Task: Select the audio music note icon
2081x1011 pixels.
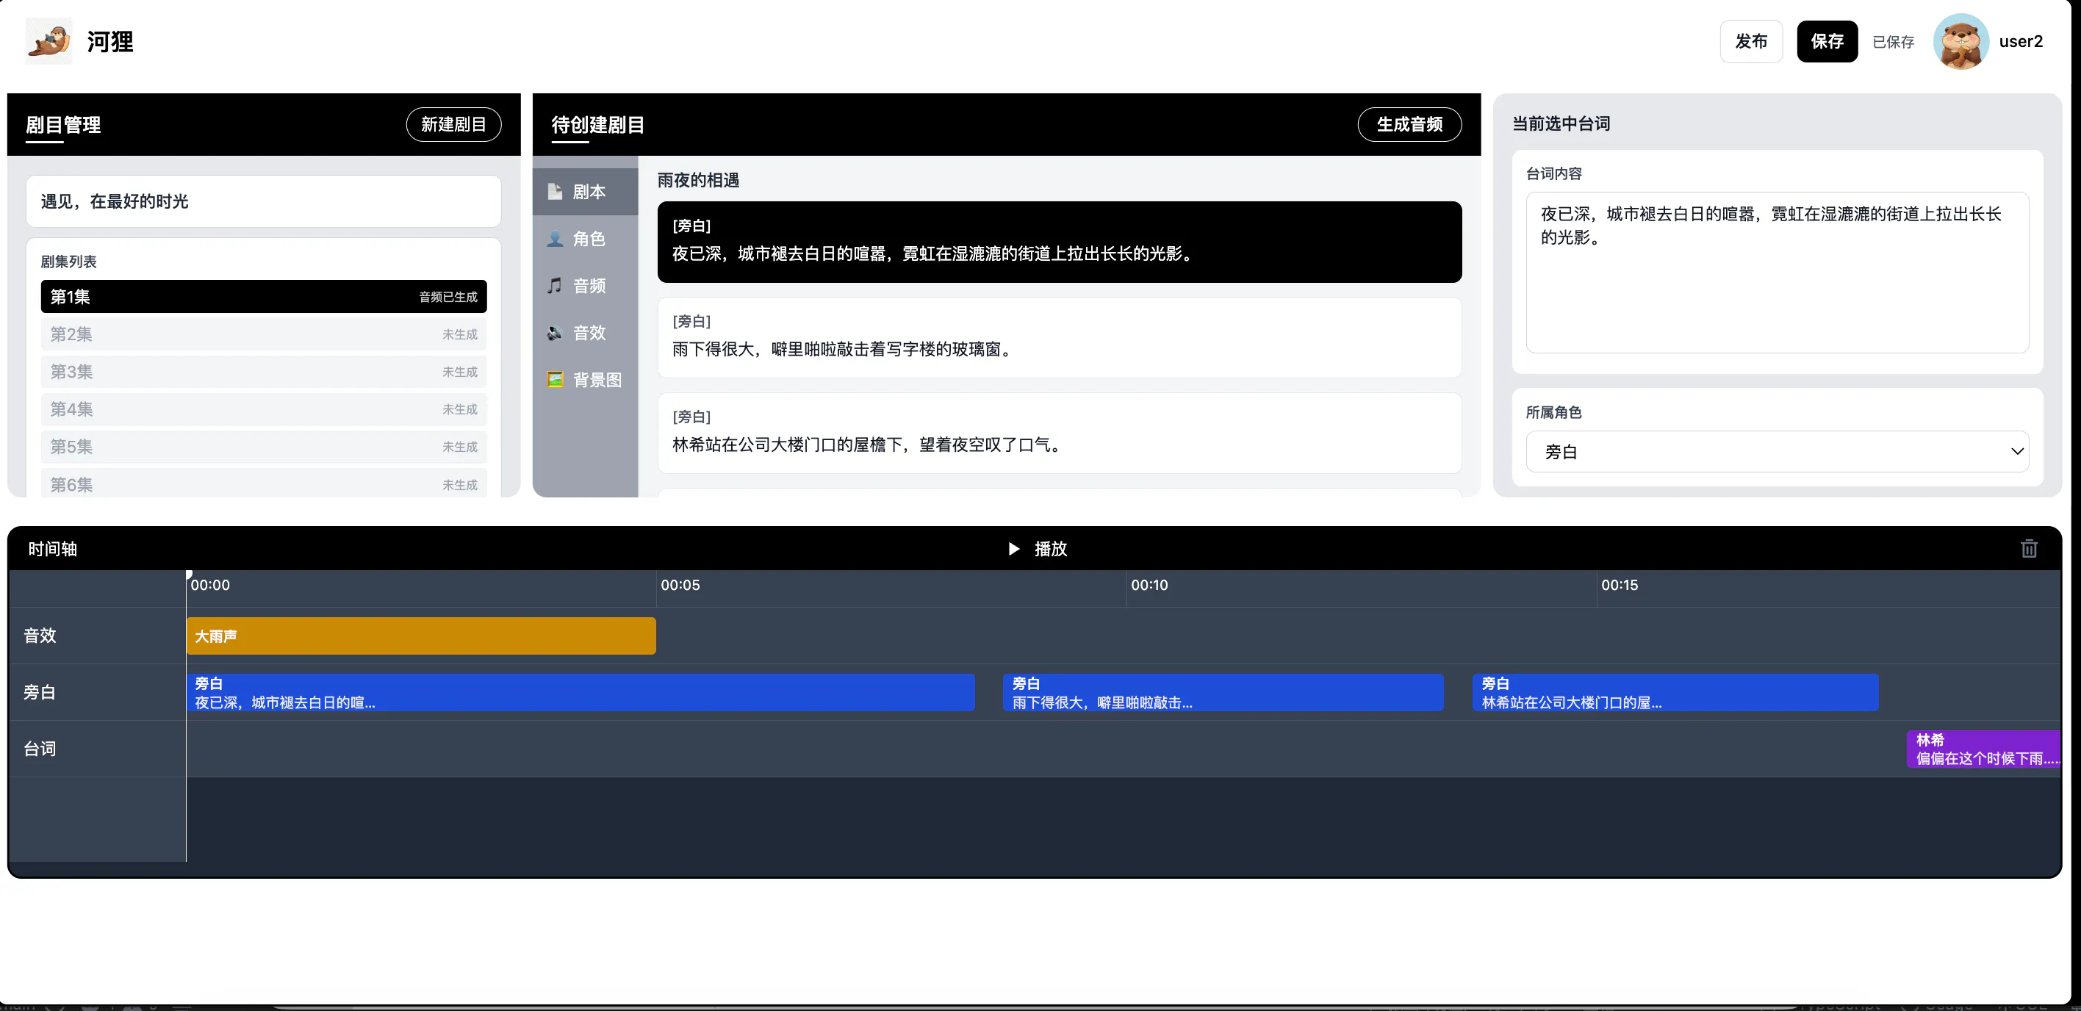Action: pos(555,285)
